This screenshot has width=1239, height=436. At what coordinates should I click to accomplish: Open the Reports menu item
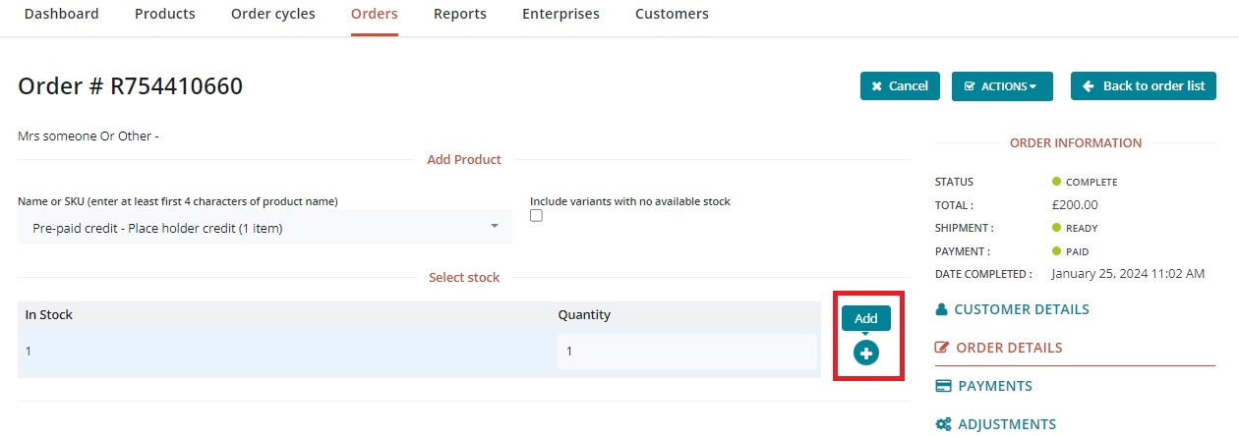(x=459, y=14)
